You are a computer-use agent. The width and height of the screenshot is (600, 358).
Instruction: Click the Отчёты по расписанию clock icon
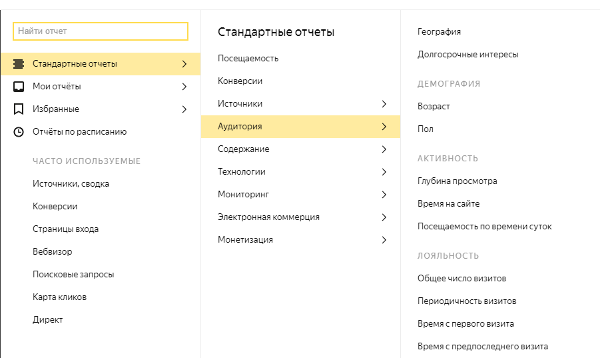tap(19, 132)
